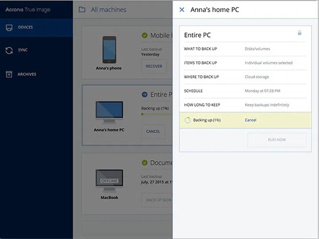Select Anna's home PC monitor image

[x=109, y=113]
